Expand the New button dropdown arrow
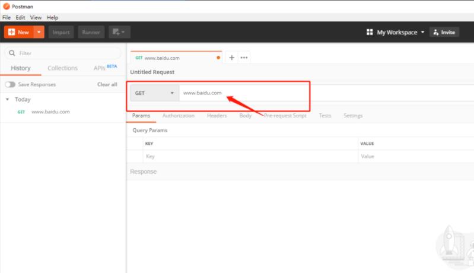The height and width of the screenshot is (273, 474). [x=39, y=32]
